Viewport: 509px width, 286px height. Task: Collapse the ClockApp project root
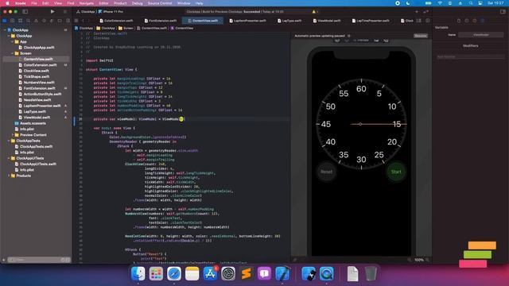click(6, 30)
